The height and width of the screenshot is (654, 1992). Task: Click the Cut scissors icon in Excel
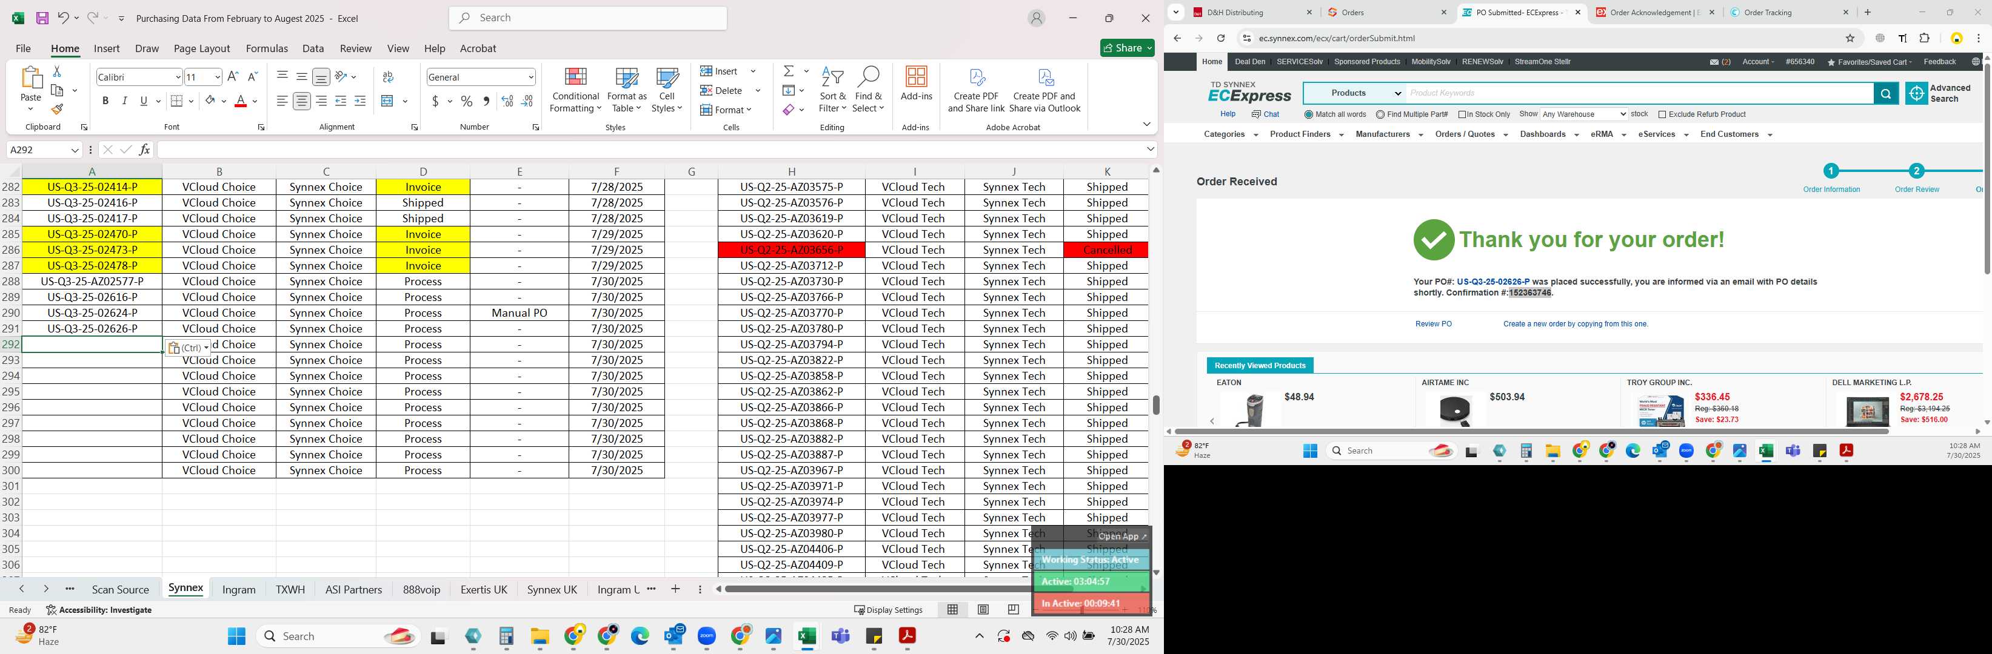[x=56, y=71]
